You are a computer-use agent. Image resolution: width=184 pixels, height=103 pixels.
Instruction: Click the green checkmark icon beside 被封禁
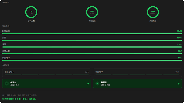pos(97,84)
